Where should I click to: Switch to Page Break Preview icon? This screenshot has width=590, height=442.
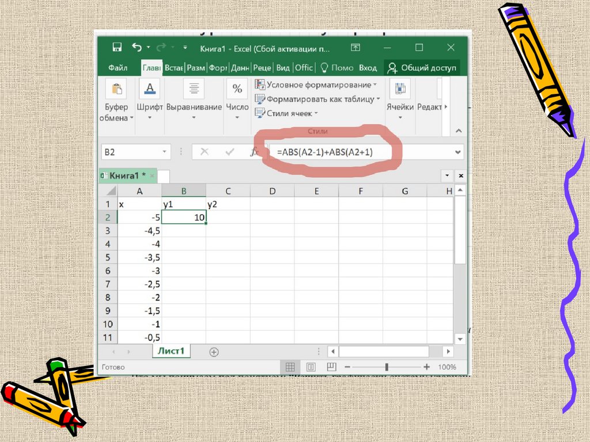click(331, 367)
